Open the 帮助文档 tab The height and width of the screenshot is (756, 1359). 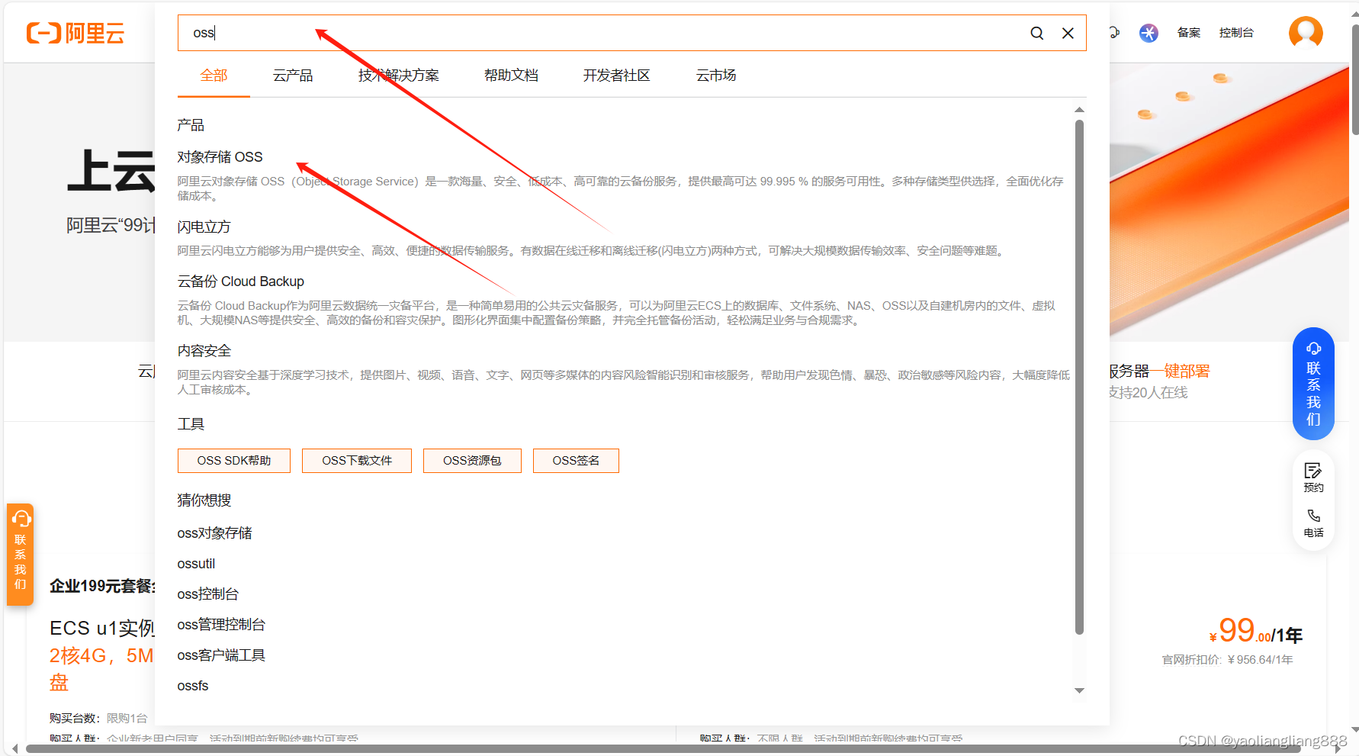(x=511, y=76)
